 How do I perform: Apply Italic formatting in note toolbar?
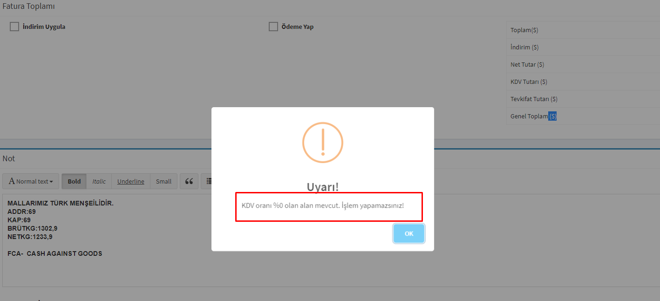(99, 181)
